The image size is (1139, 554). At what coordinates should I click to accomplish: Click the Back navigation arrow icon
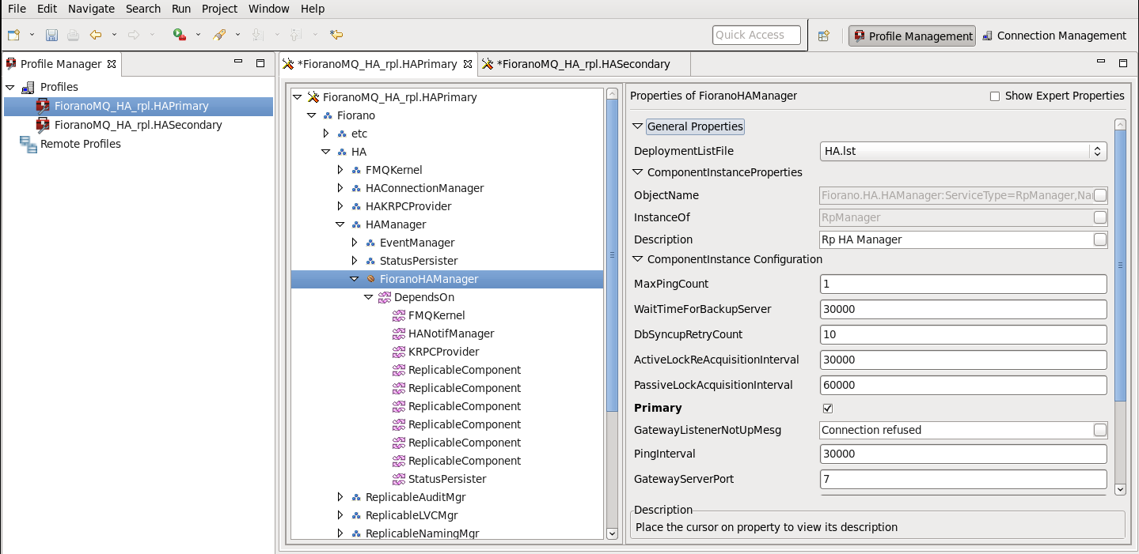pos(96,35)
